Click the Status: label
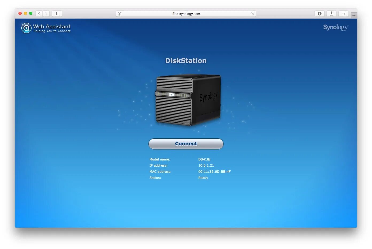Screen dimensions: 372x249 (x=155, y=178)
